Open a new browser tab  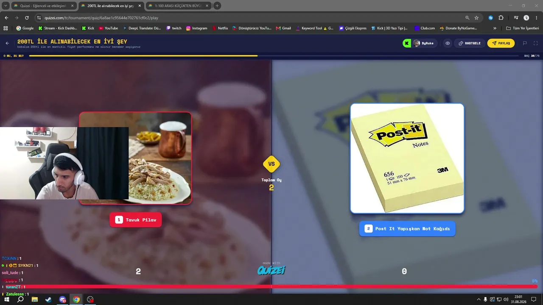[x=217, y=6]
